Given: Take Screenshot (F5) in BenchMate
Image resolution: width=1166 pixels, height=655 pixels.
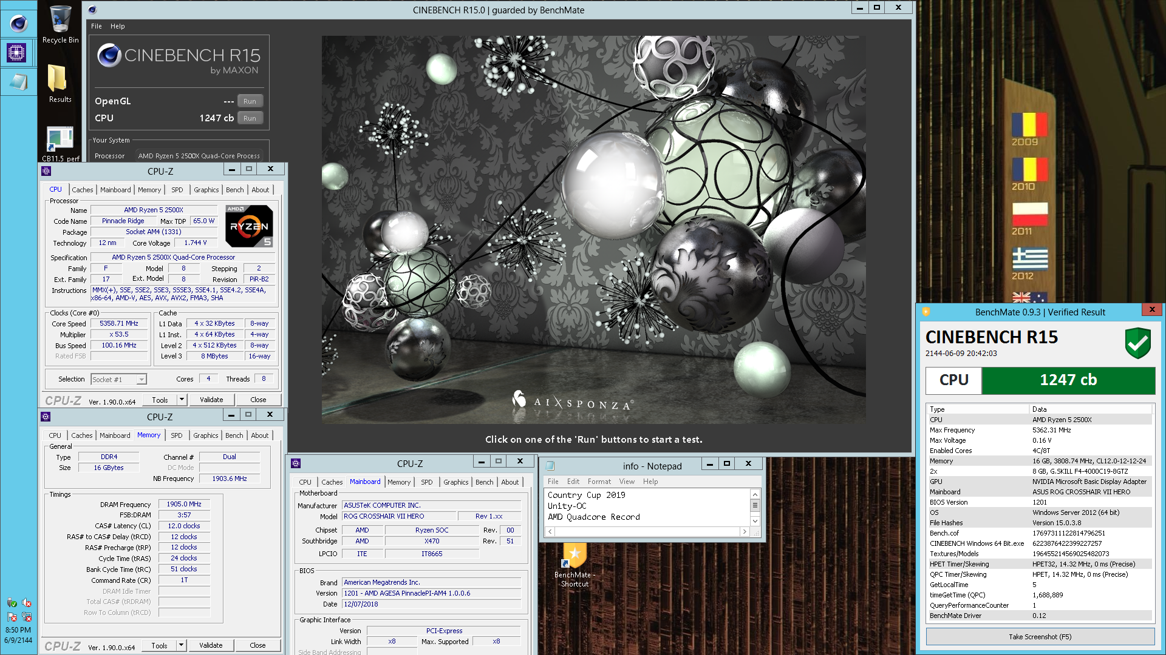Looking at the screenshot, I should pos(1040,637).
